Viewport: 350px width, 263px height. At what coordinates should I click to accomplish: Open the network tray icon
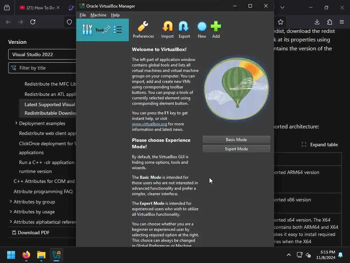click(x=299, y=255)
